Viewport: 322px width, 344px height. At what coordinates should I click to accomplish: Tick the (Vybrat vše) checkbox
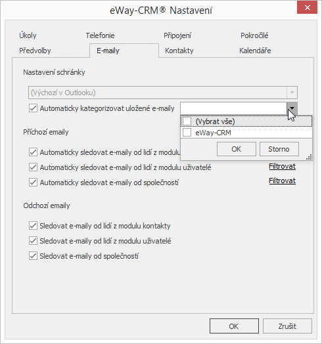(187, 121)
